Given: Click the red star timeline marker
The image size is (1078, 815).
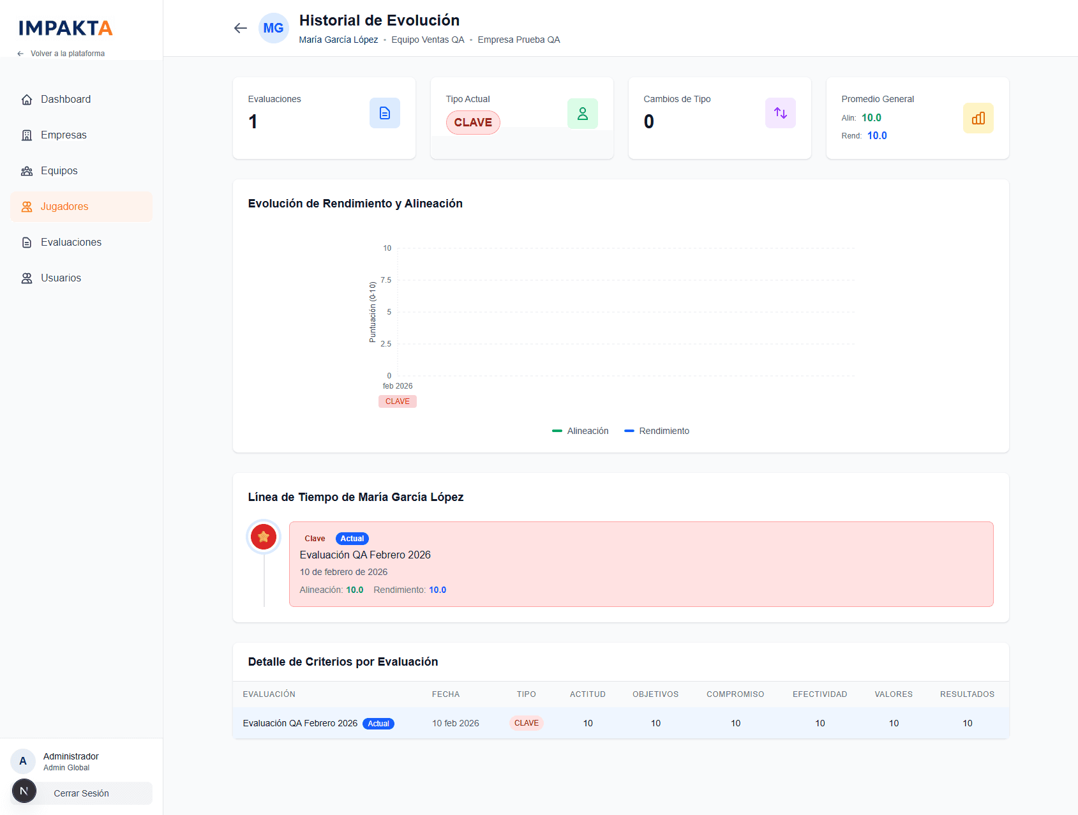Looking at the screenshot, I should 264,537.
